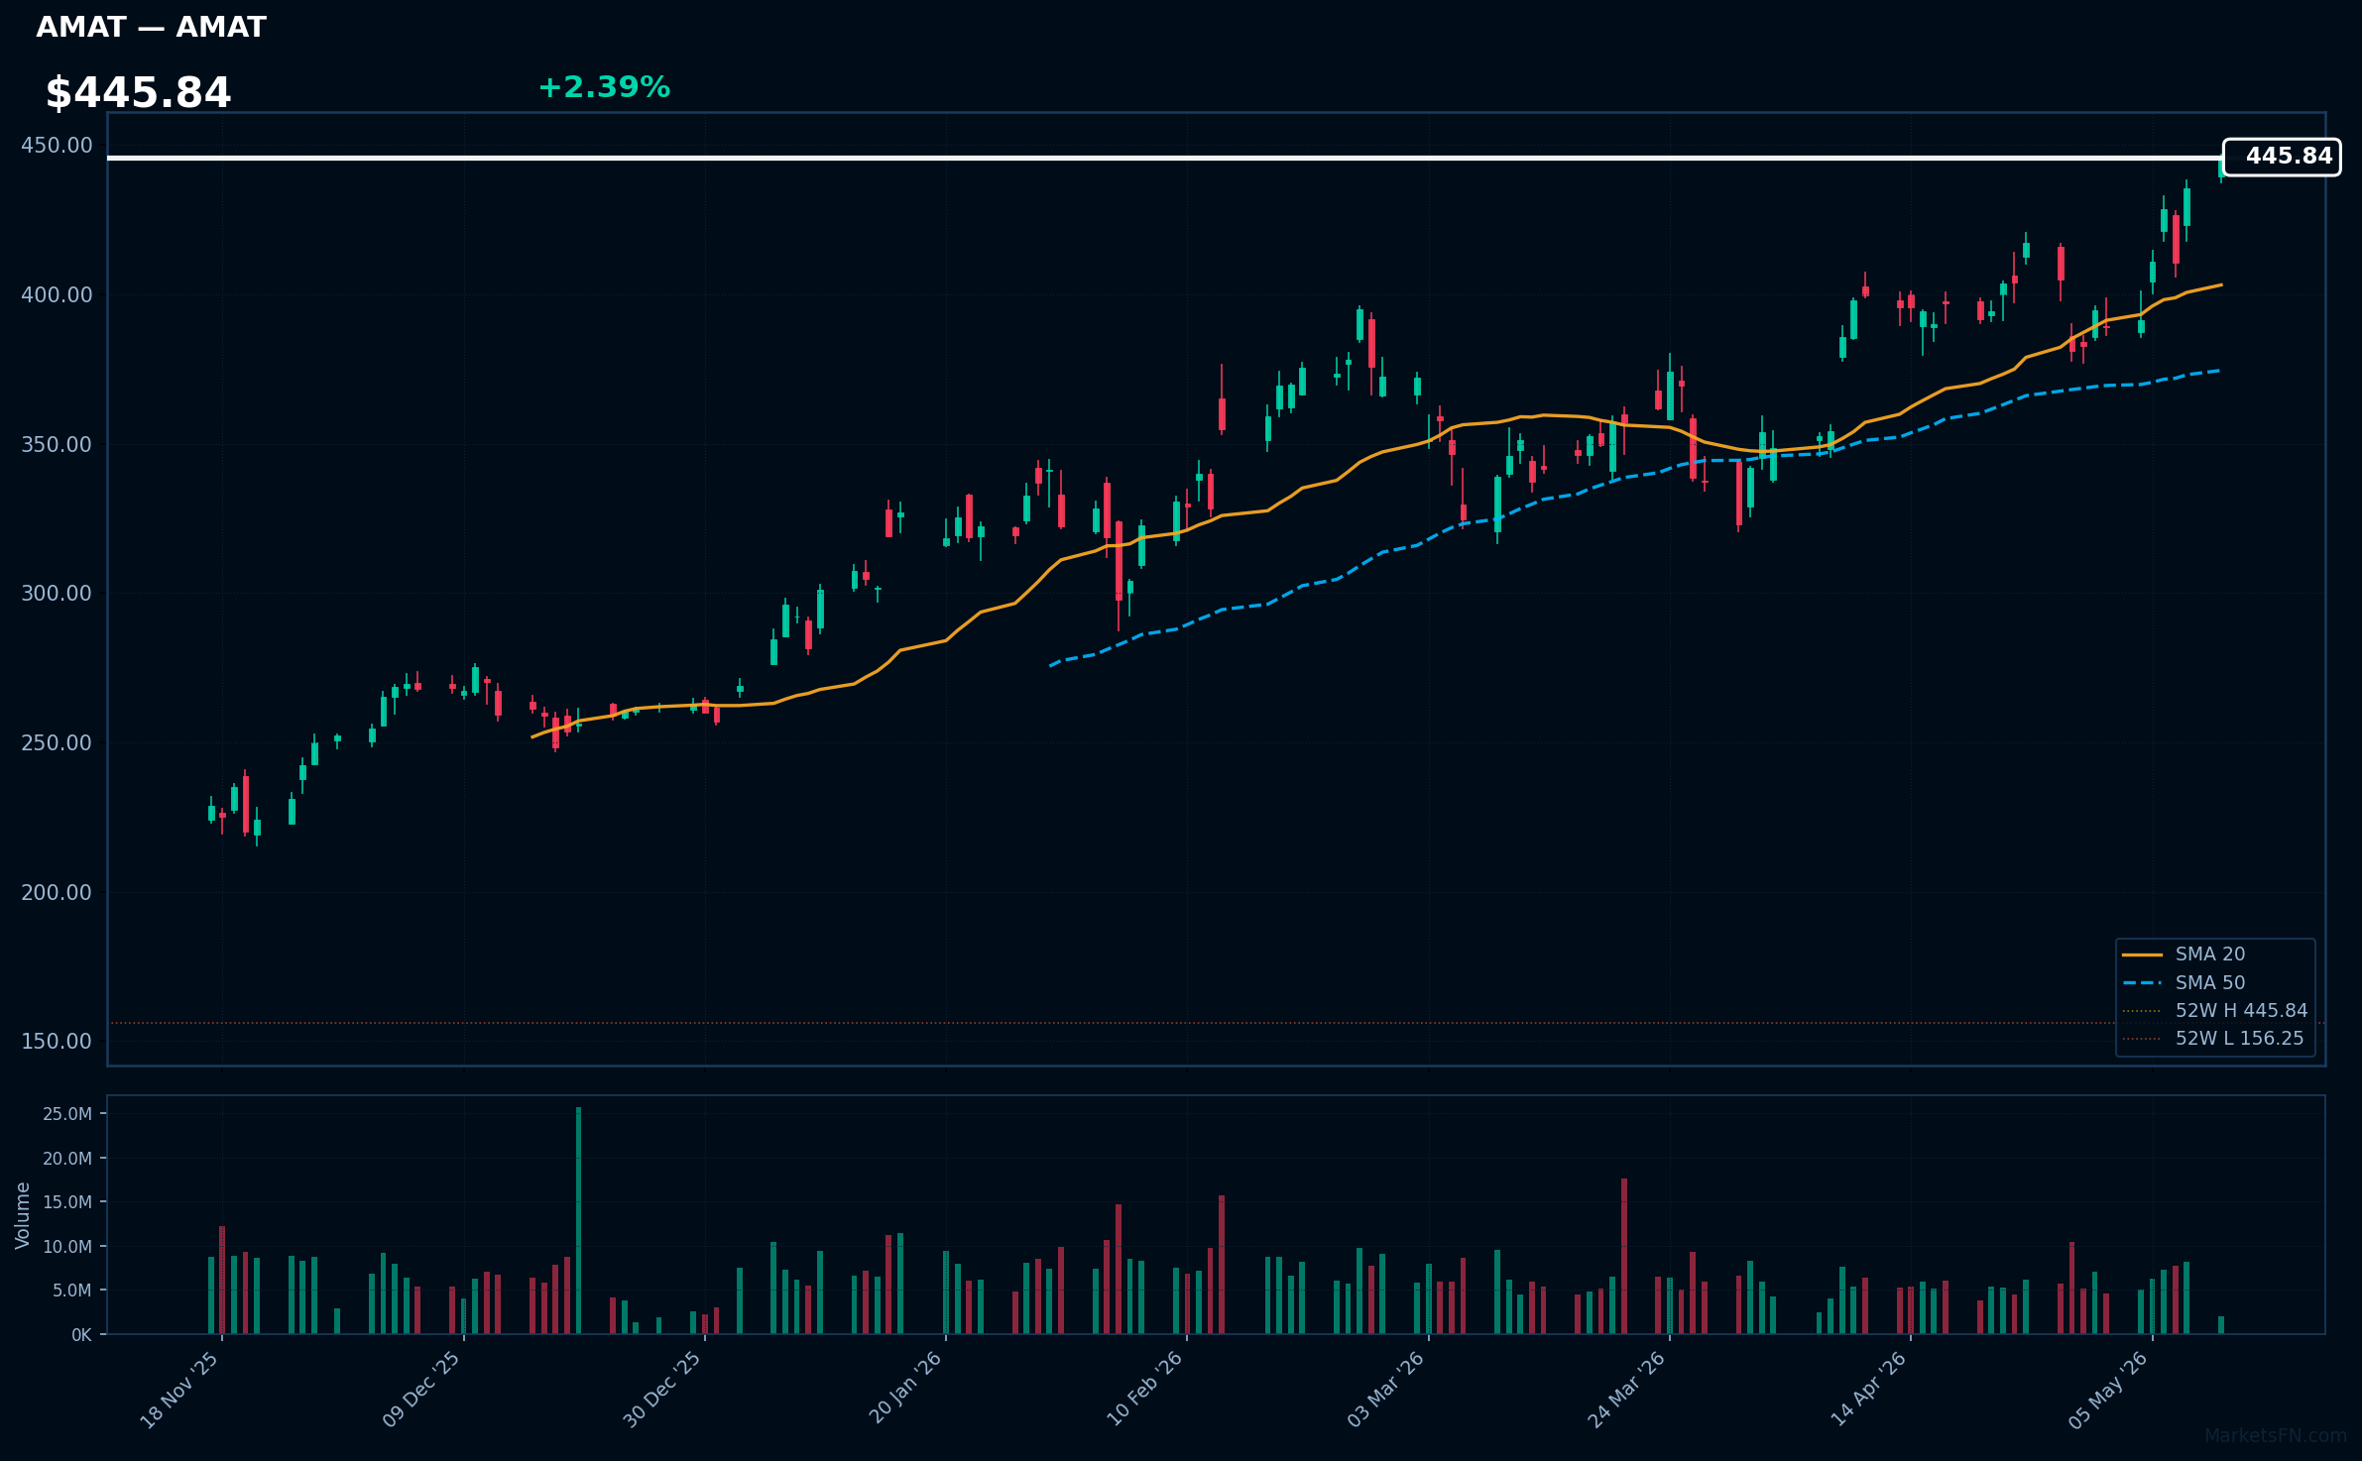Click the 14 Apr '26 date label
The width and height of the screenshot is (2362, 1461).
pyautogui.click(x=1868, y=1390)
